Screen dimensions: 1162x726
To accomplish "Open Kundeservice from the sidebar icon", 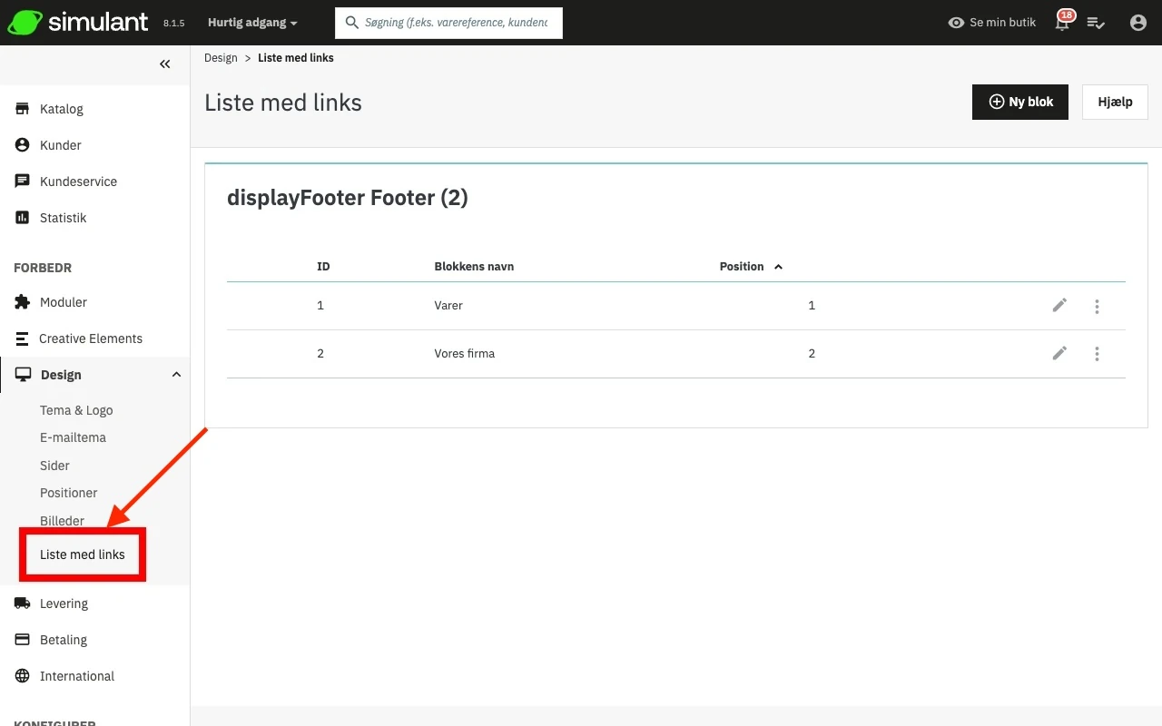I will tap(20, 181).
